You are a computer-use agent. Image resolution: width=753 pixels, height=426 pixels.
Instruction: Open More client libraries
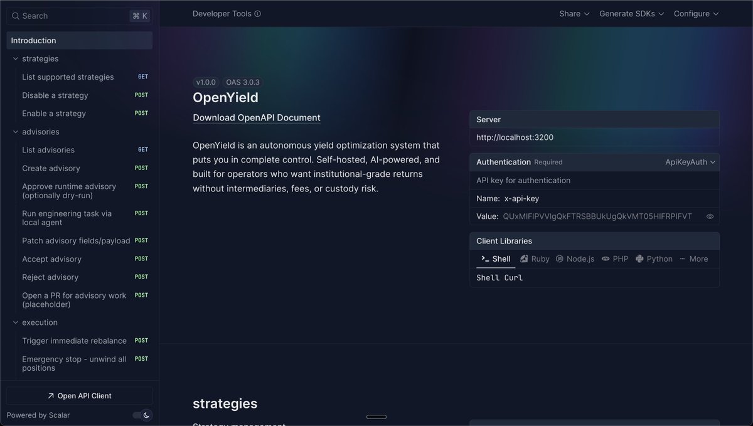pyautogui.click(x=693, y=258)
